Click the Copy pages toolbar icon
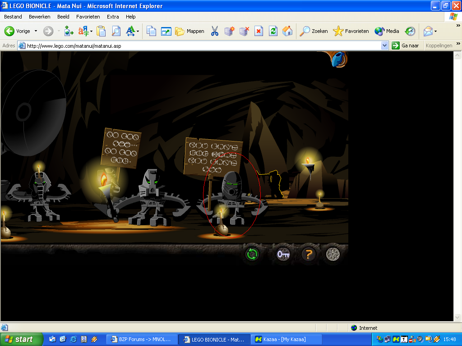The image size is (462, 346). point(151,31)
